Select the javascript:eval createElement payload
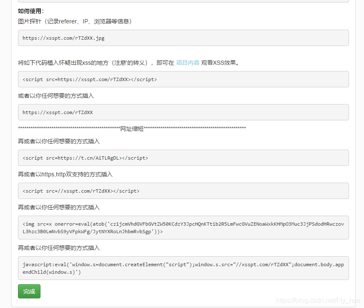This screenshot has height=308, width=364. tap(183, 268)
